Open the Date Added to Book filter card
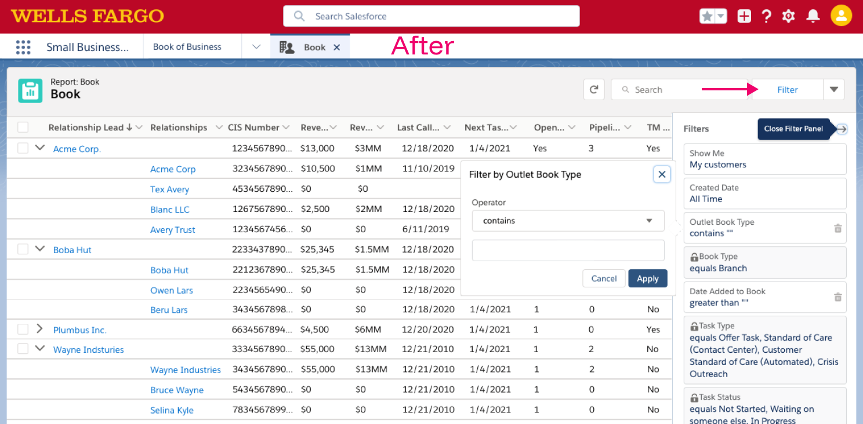Viewport: 863px width, 424px height. (x=765, y=297)
